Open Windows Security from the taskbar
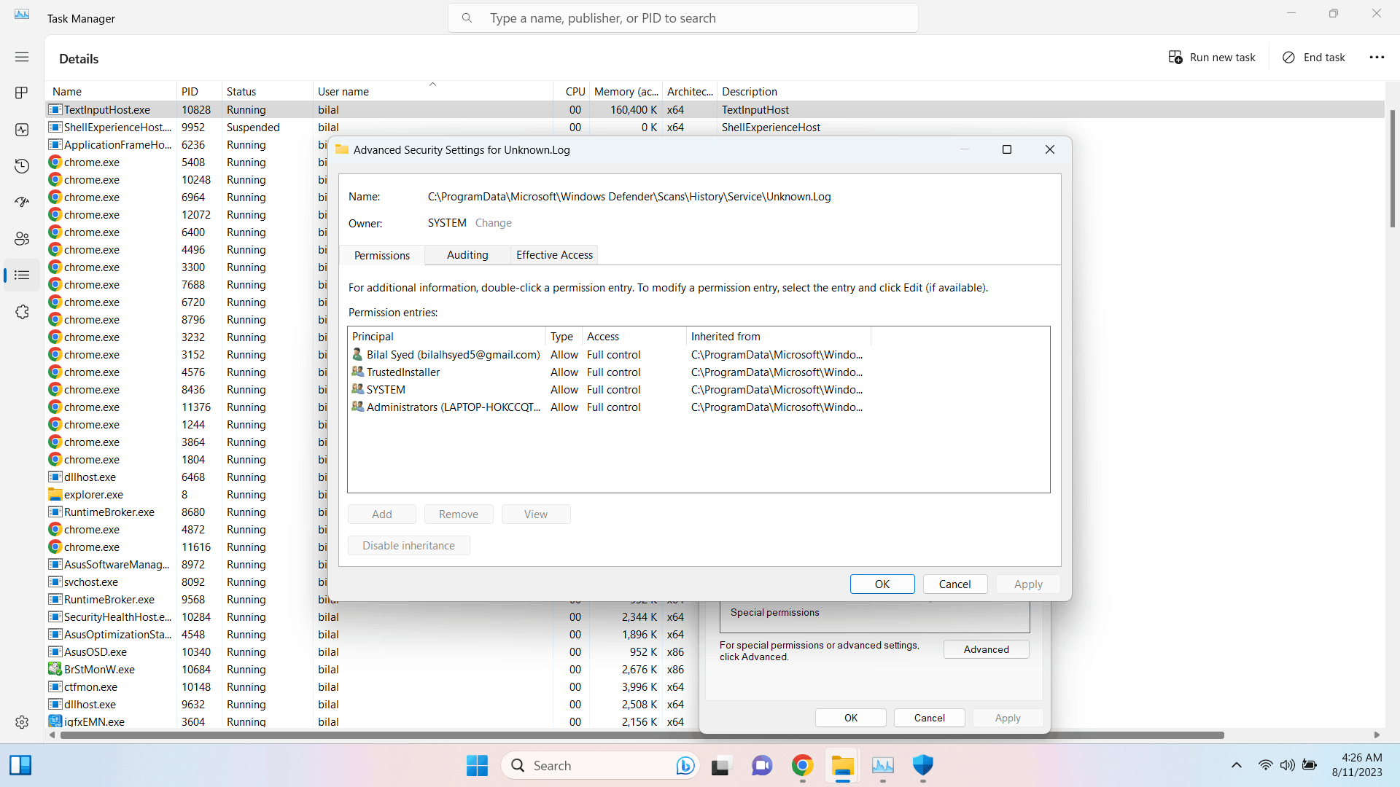1400x787 pixels. point(922,766)
